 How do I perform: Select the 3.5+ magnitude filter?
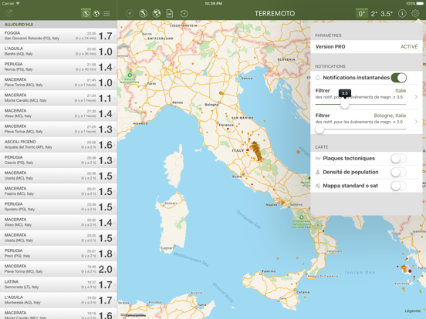click(x=387, y=14)
